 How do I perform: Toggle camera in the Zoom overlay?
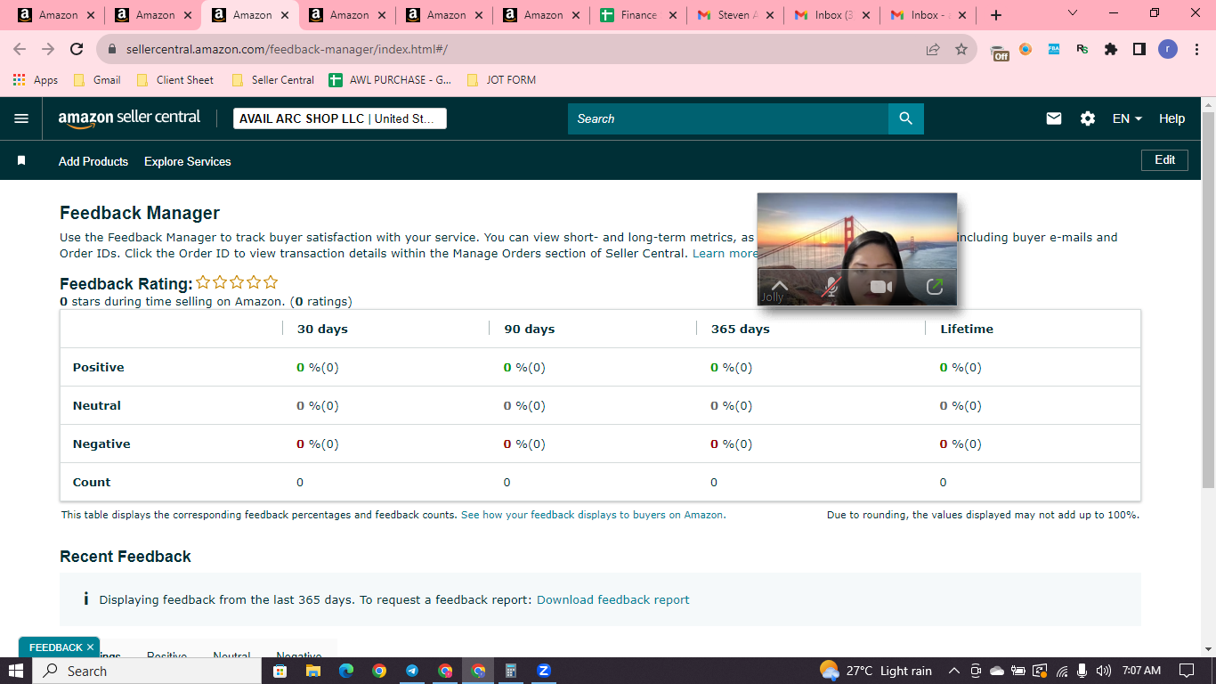[x=881, y=286]
